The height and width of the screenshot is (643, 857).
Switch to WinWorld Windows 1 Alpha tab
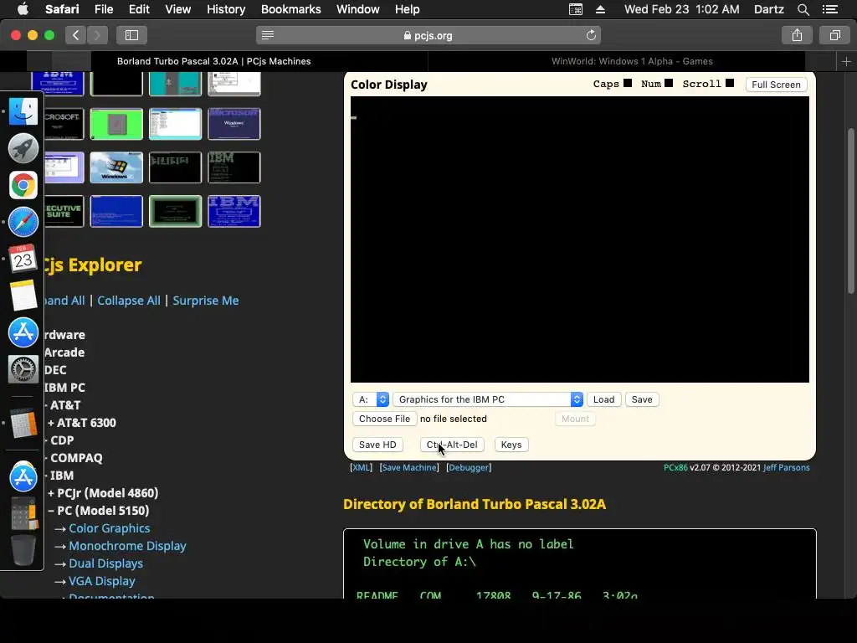[x=632, y=61]
